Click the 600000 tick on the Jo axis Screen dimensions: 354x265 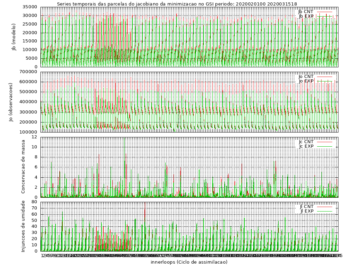(28, 82)
